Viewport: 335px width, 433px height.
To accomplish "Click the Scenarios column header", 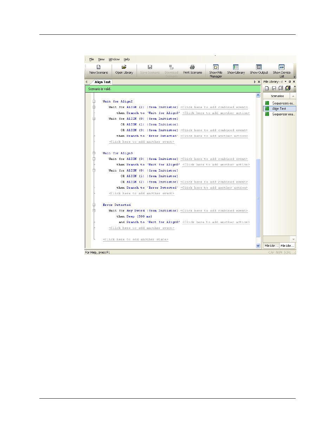I will (277, 96).
